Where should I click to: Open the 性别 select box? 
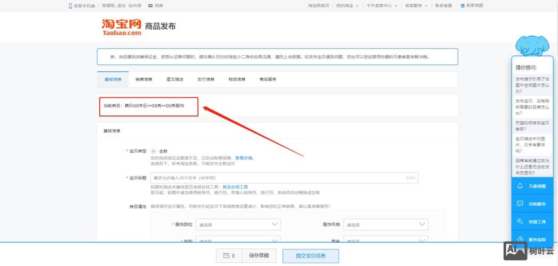tap(238, 240)
